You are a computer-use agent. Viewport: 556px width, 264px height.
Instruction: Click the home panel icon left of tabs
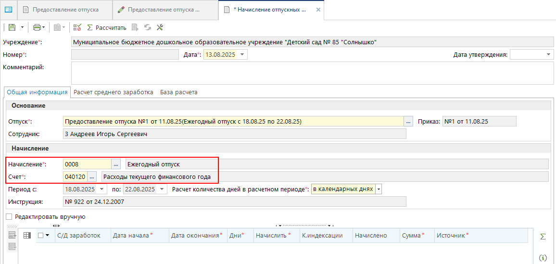pyautogui.click(x=8, y=10)
